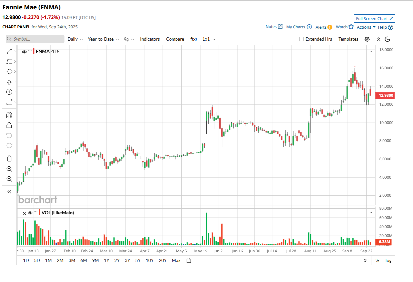Viewport: 413px width, 282px height.
Task: Toggle VOL indicator visibility eye
Action: point(30,213)
